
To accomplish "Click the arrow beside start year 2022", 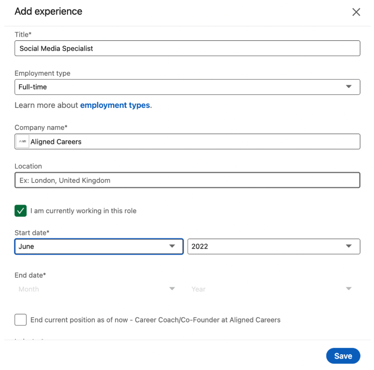I will tap(349, 246).
